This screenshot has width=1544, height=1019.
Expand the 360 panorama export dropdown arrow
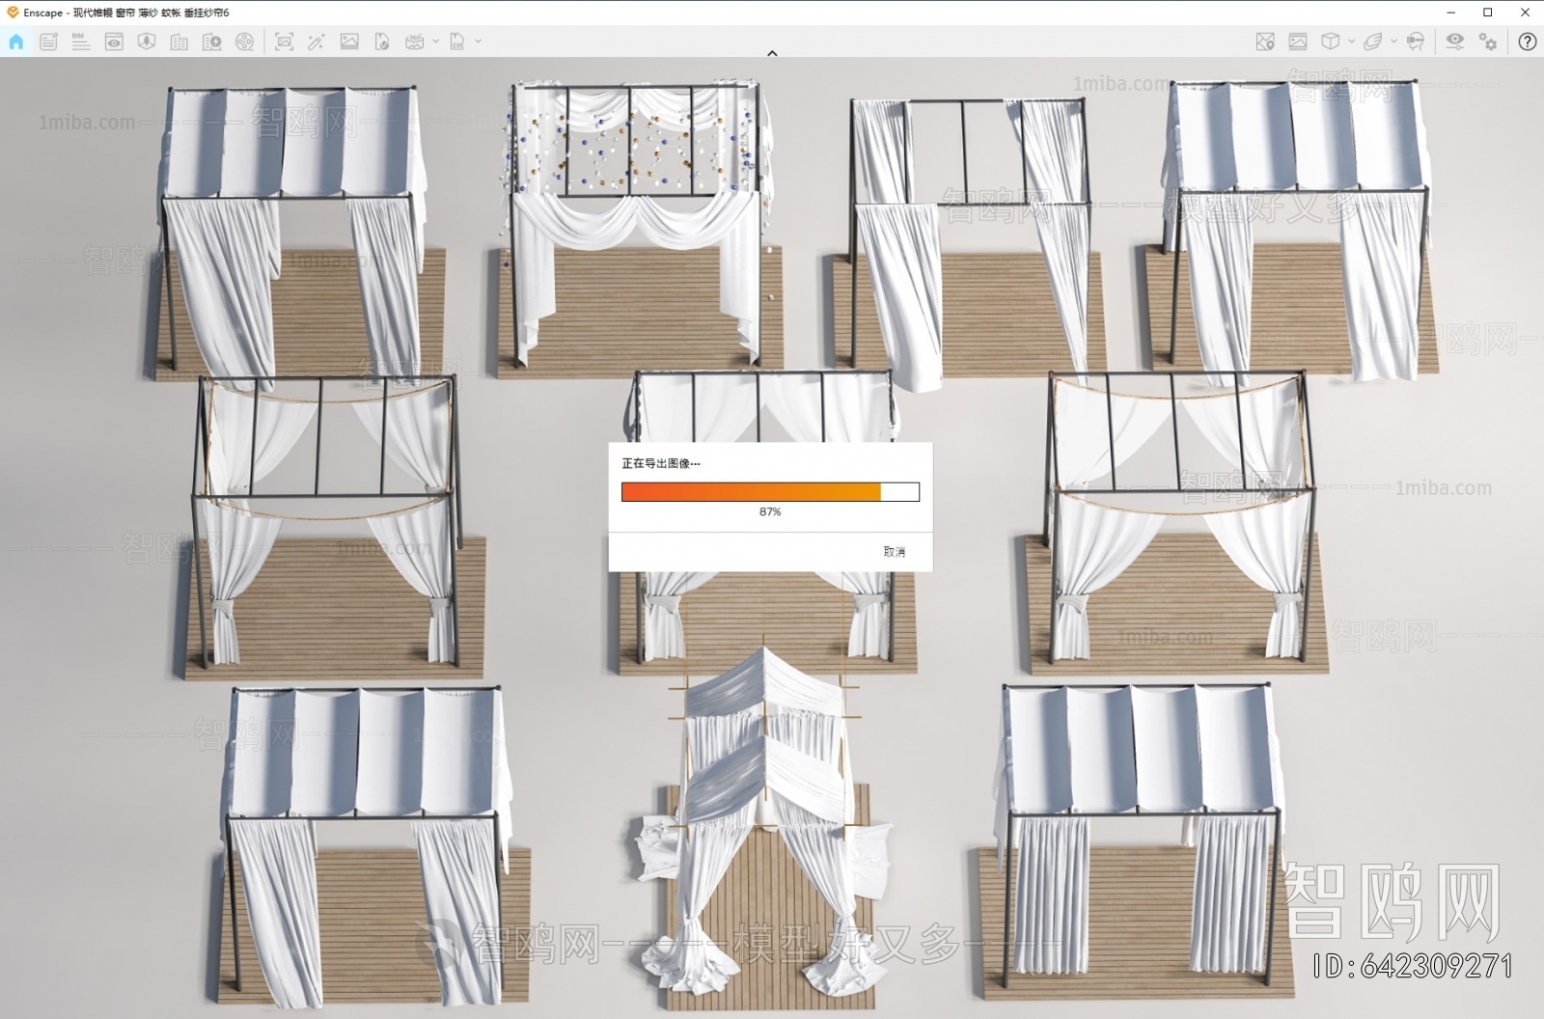coord(436,41)
